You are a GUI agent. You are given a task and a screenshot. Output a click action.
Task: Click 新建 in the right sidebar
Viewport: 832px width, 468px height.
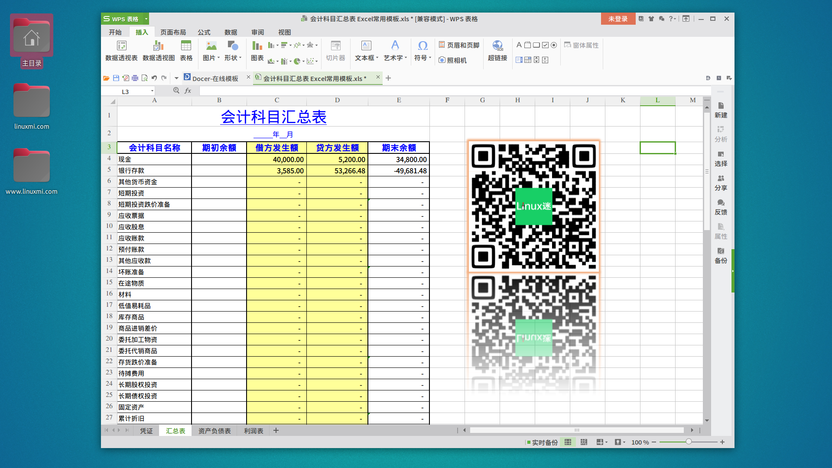721,110
